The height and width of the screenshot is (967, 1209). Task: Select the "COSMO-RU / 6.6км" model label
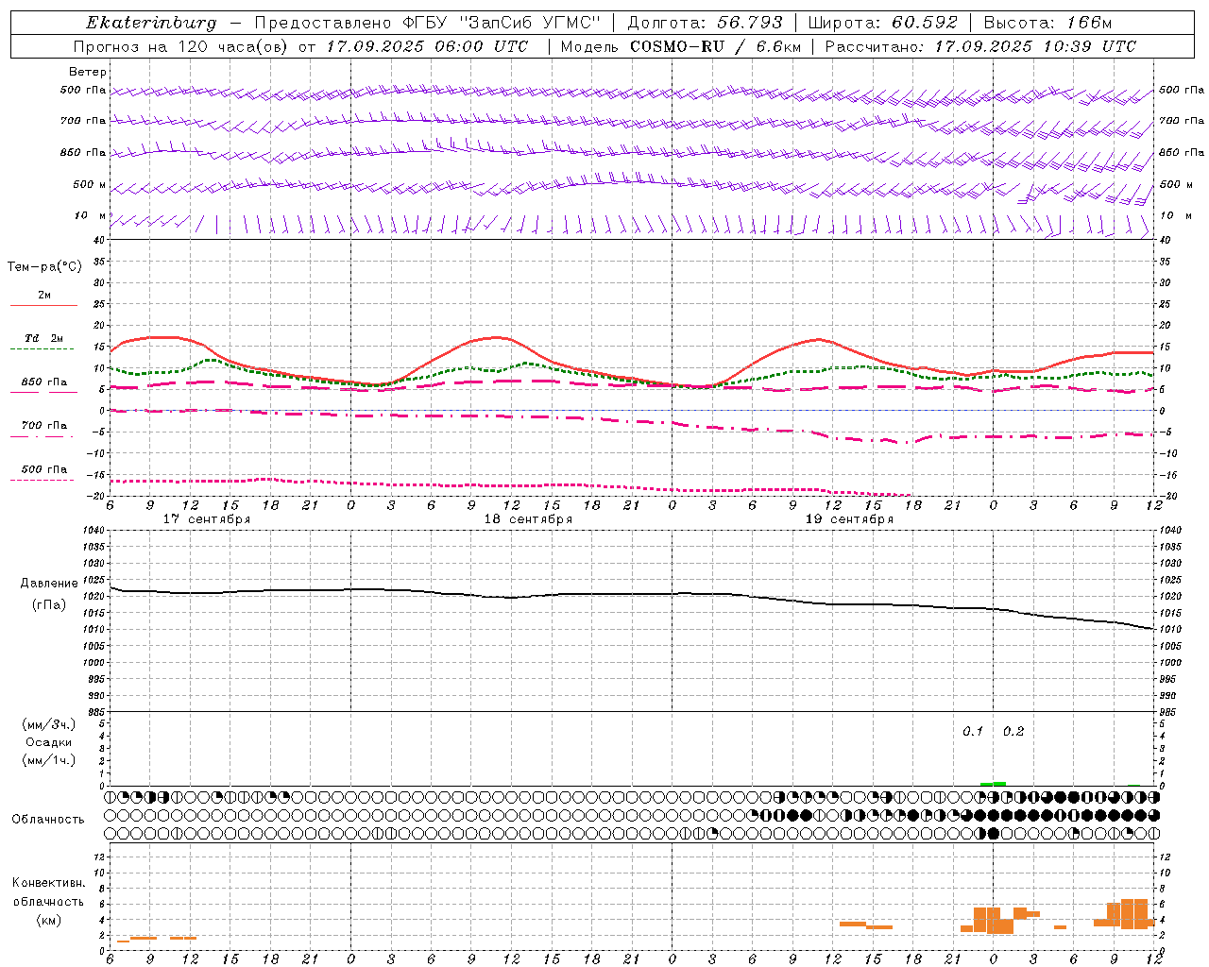point(716,46)
